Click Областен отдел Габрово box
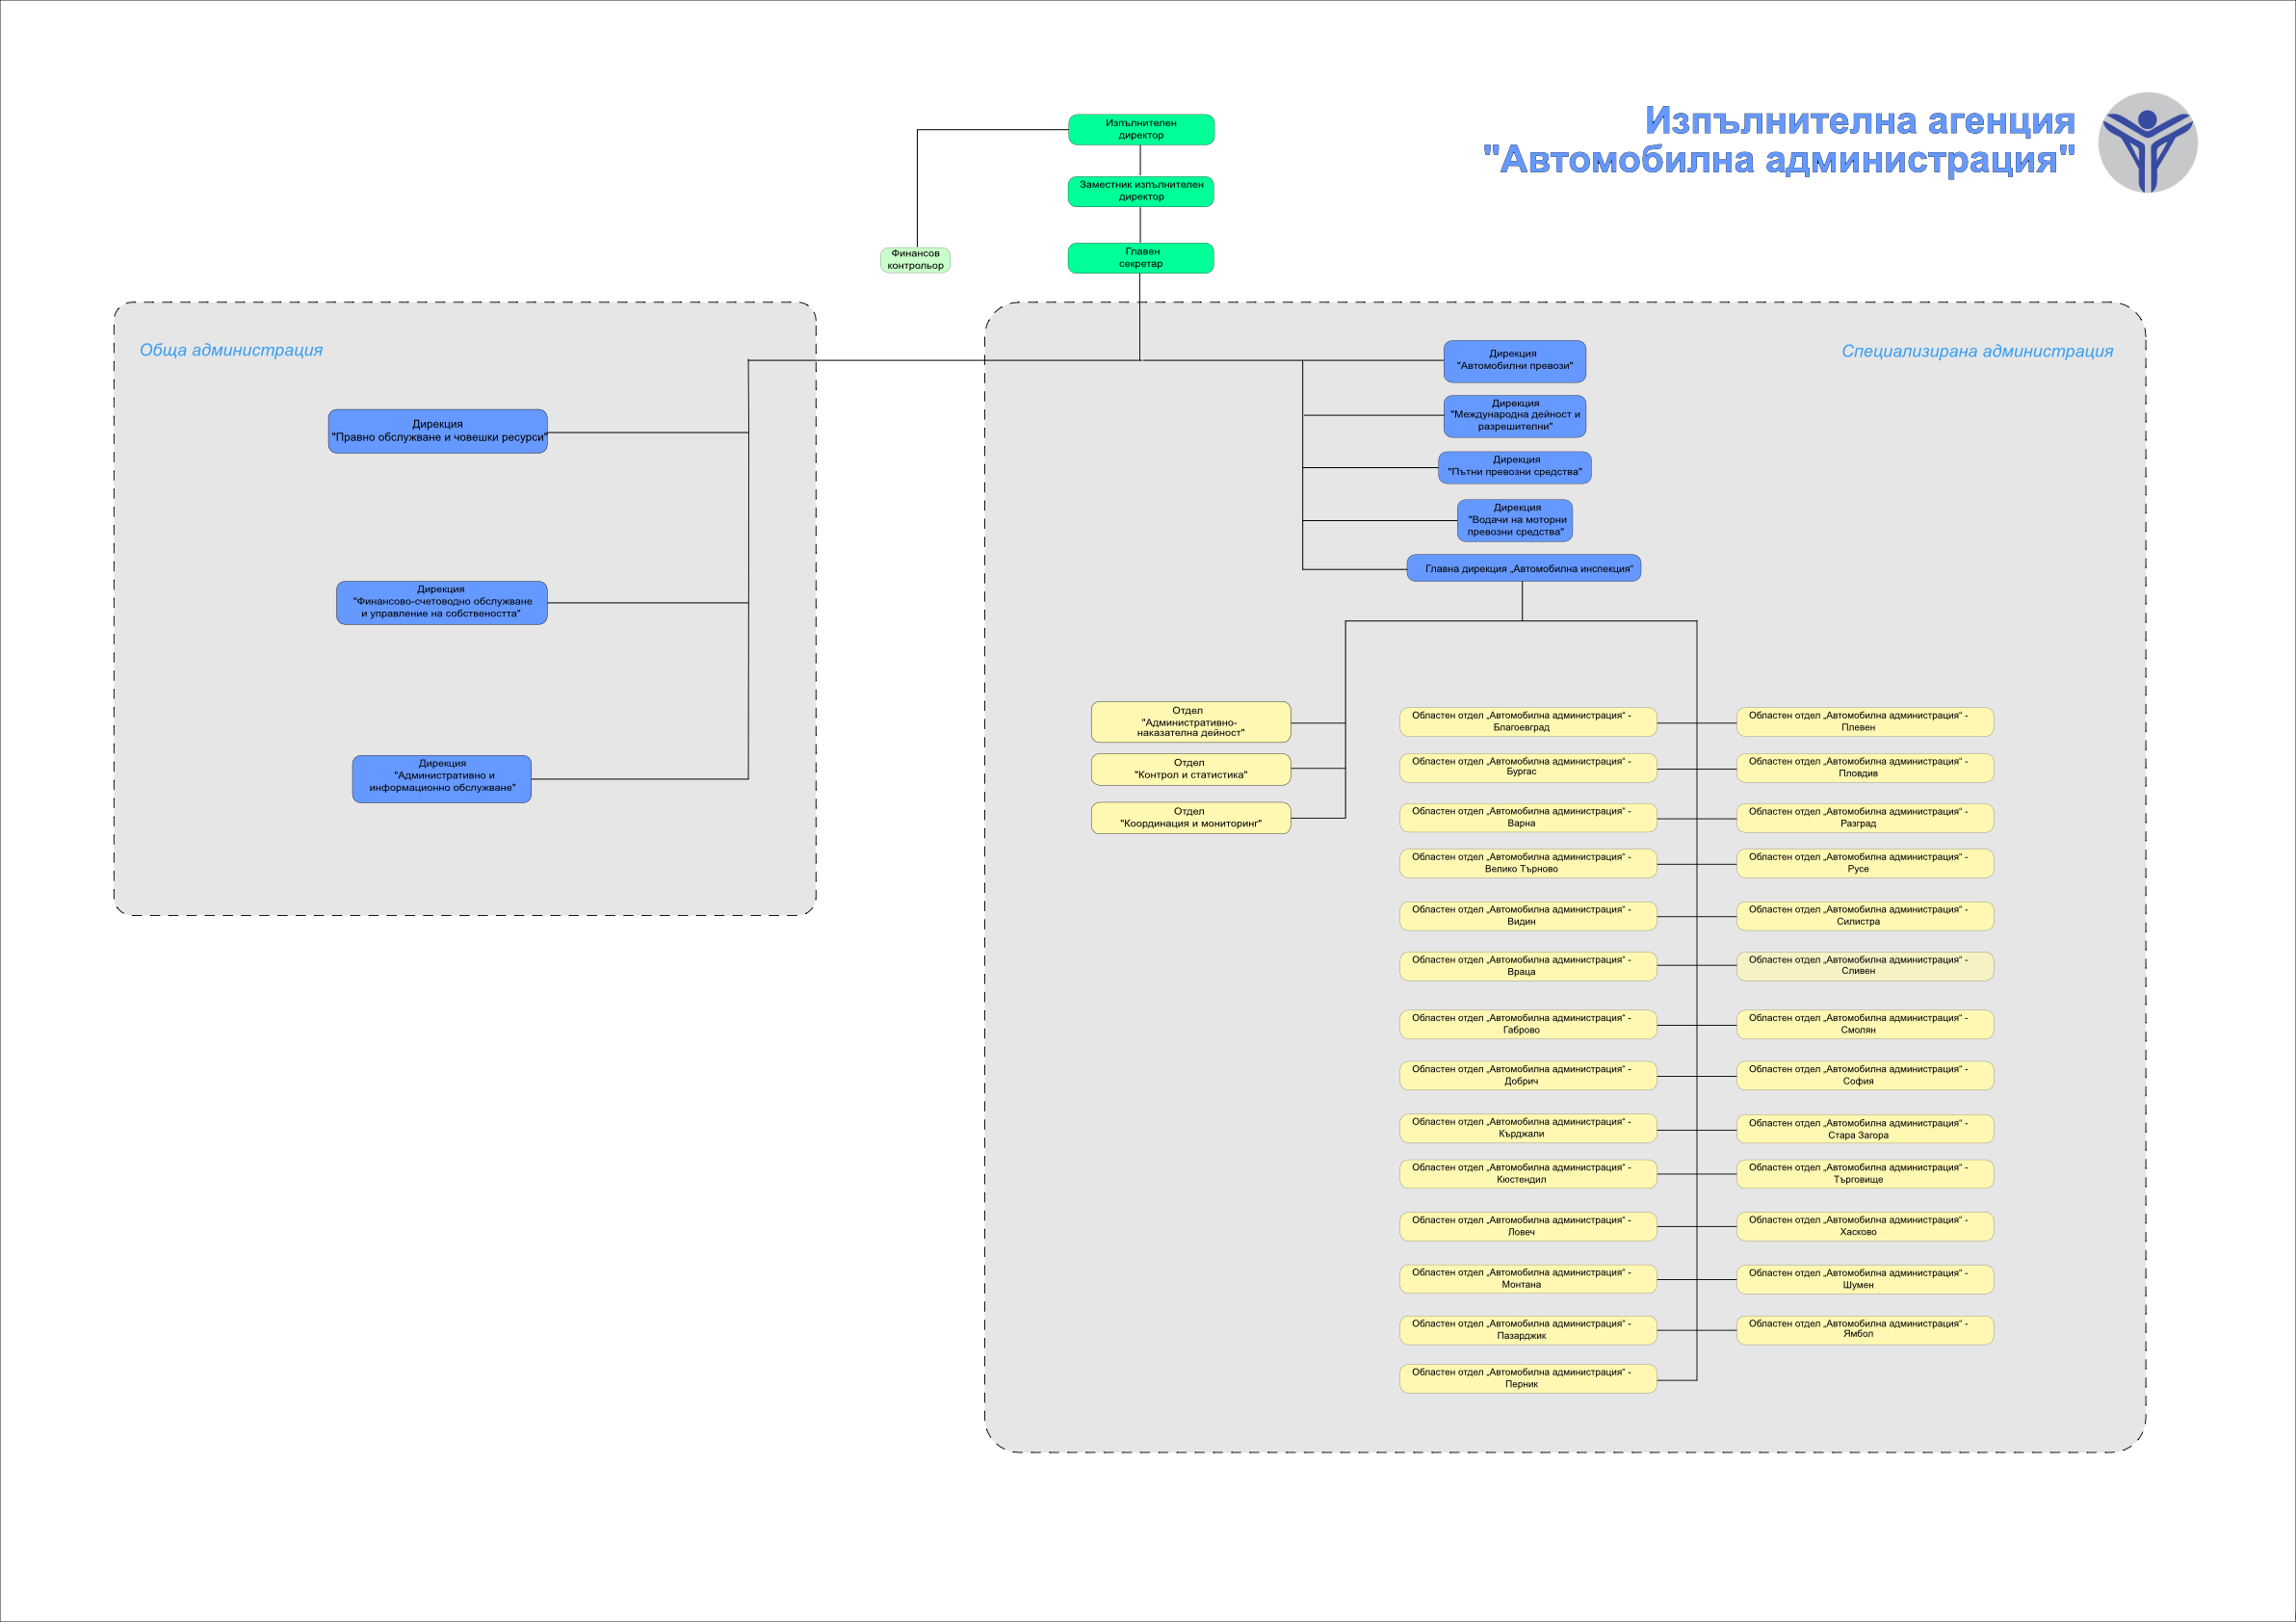The height and width of the screenshot is (1622, 2296). tap(1528, 1024)
